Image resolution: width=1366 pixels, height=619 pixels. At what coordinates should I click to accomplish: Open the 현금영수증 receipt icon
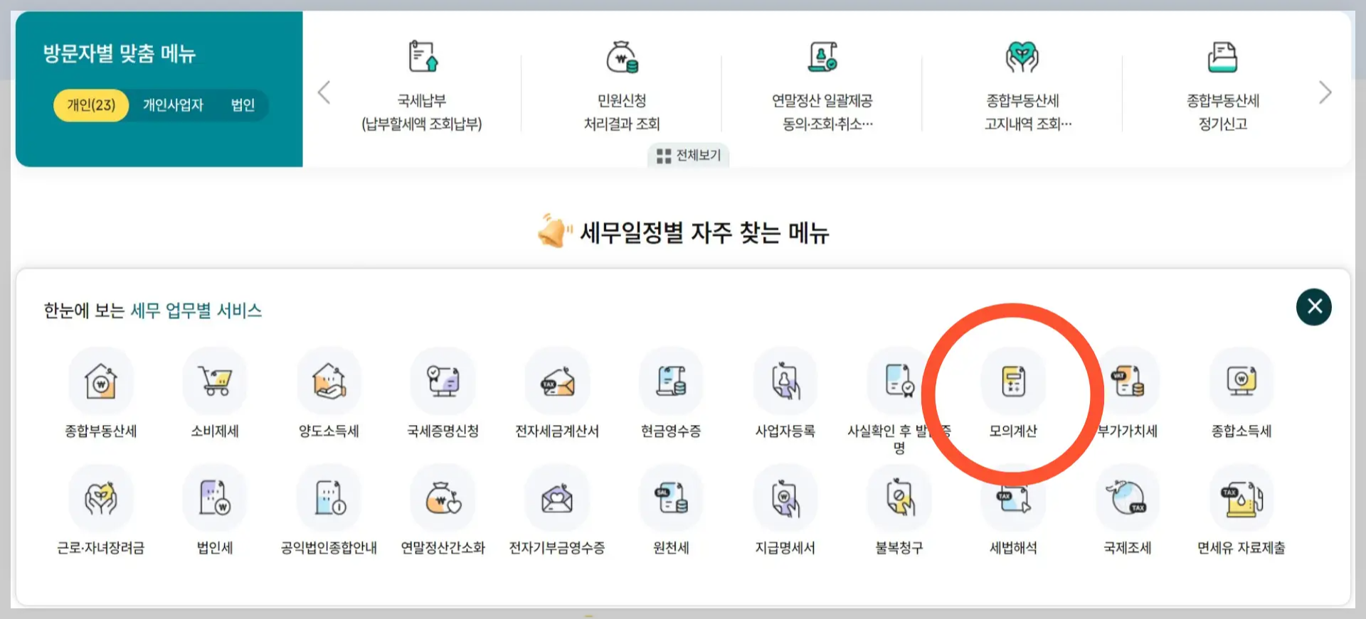671,381
